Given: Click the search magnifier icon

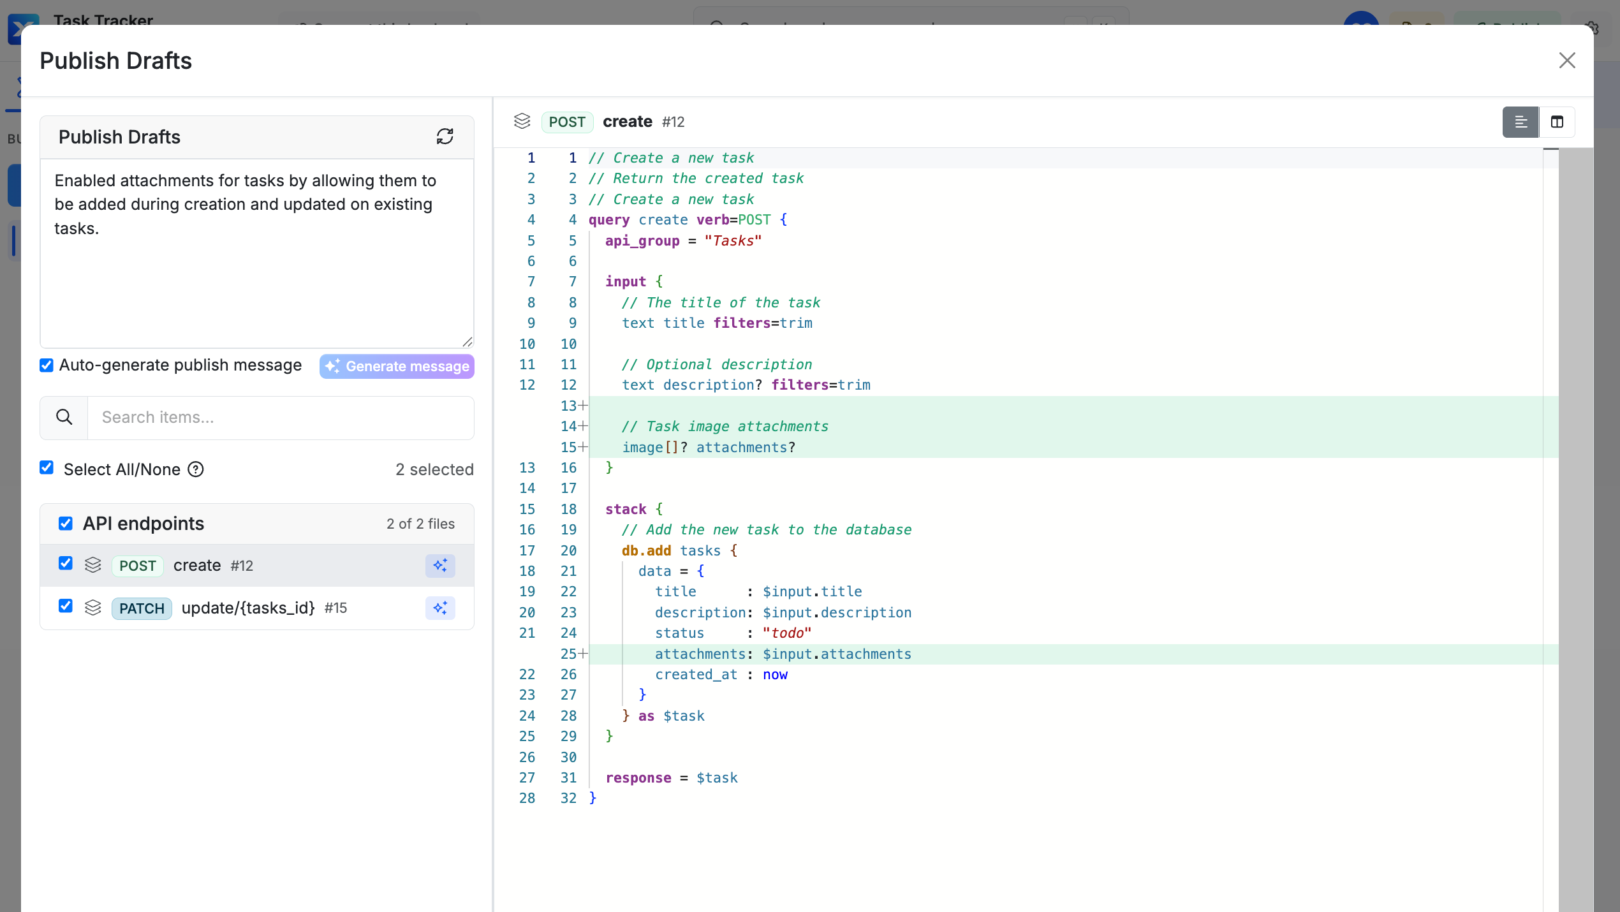Looking at the screenshot, I should (64, 418).
